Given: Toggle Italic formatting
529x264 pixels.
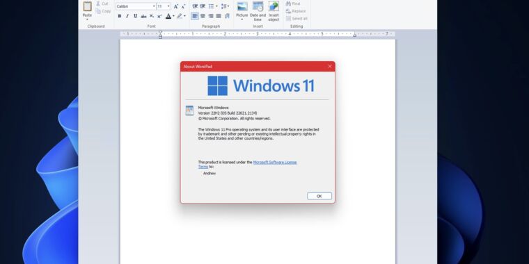Looking at the screenshot, I should coord(127,16).
